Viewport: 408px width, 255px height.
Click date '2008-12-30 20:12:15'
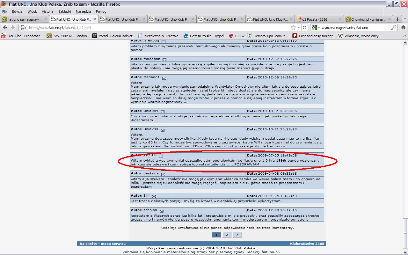click(277, 210)
